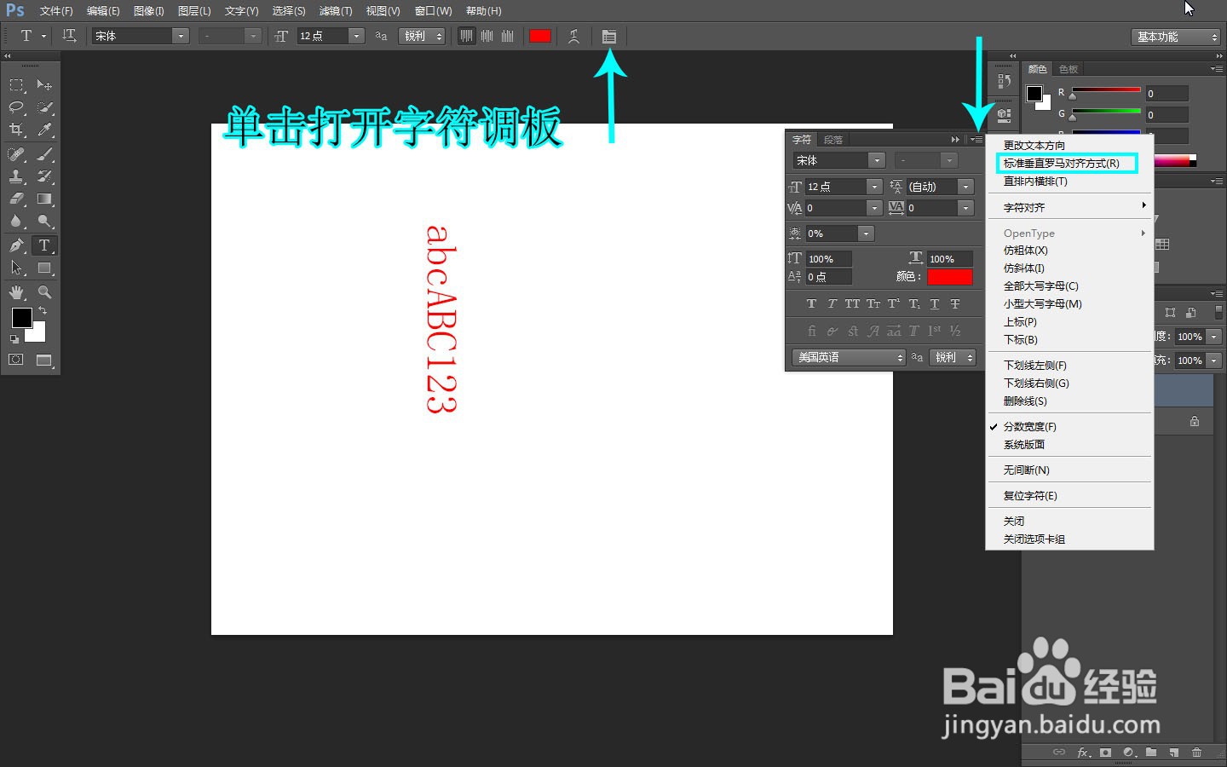Click red text color swatch in options bar
1227x767 pixels.
[540, 36]
